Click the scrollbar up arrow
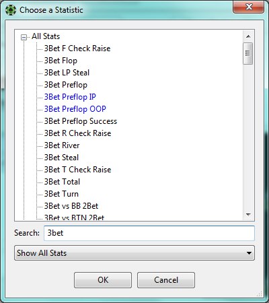The width and height of the screenshot is (269, 303). click(x=248, y=36)
